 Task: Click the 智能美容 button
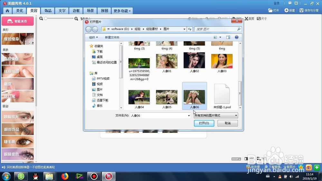click(18, 21)
